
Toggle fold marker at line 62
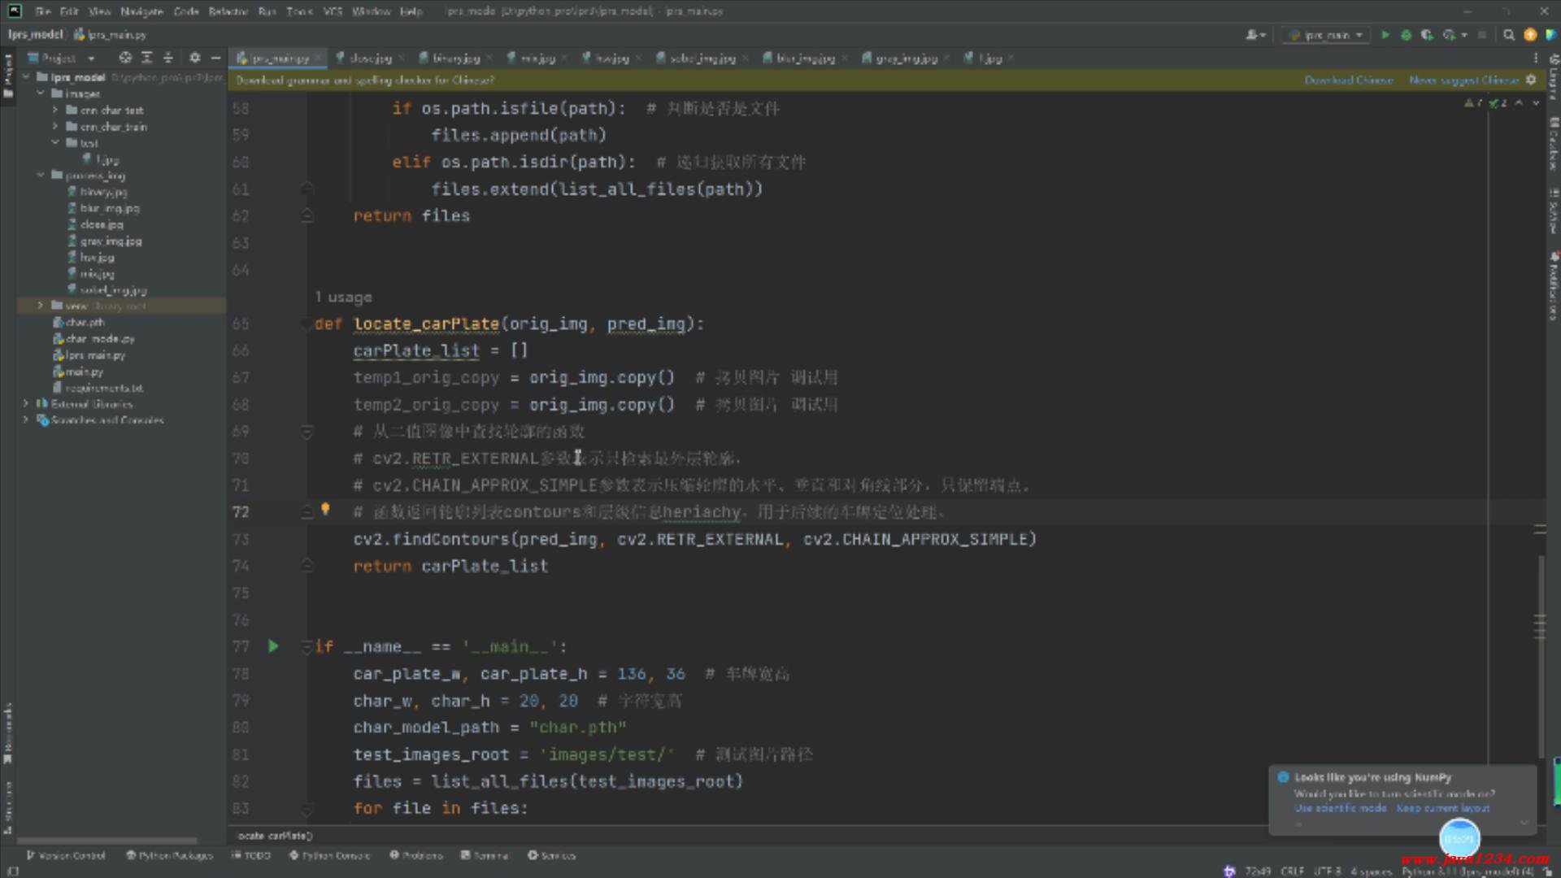pyautogui.click(x=307, y=216)
